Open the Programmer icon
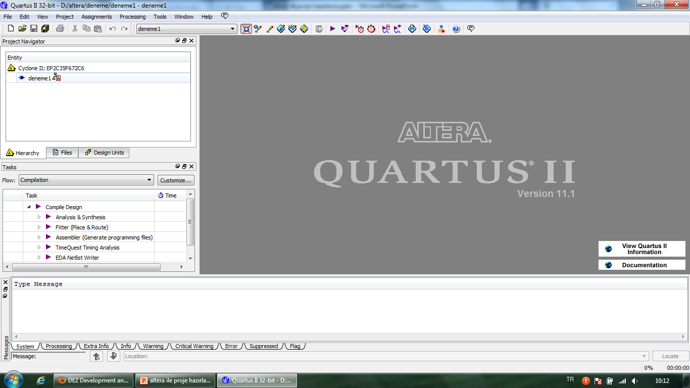690x388 pixels. 427,29
